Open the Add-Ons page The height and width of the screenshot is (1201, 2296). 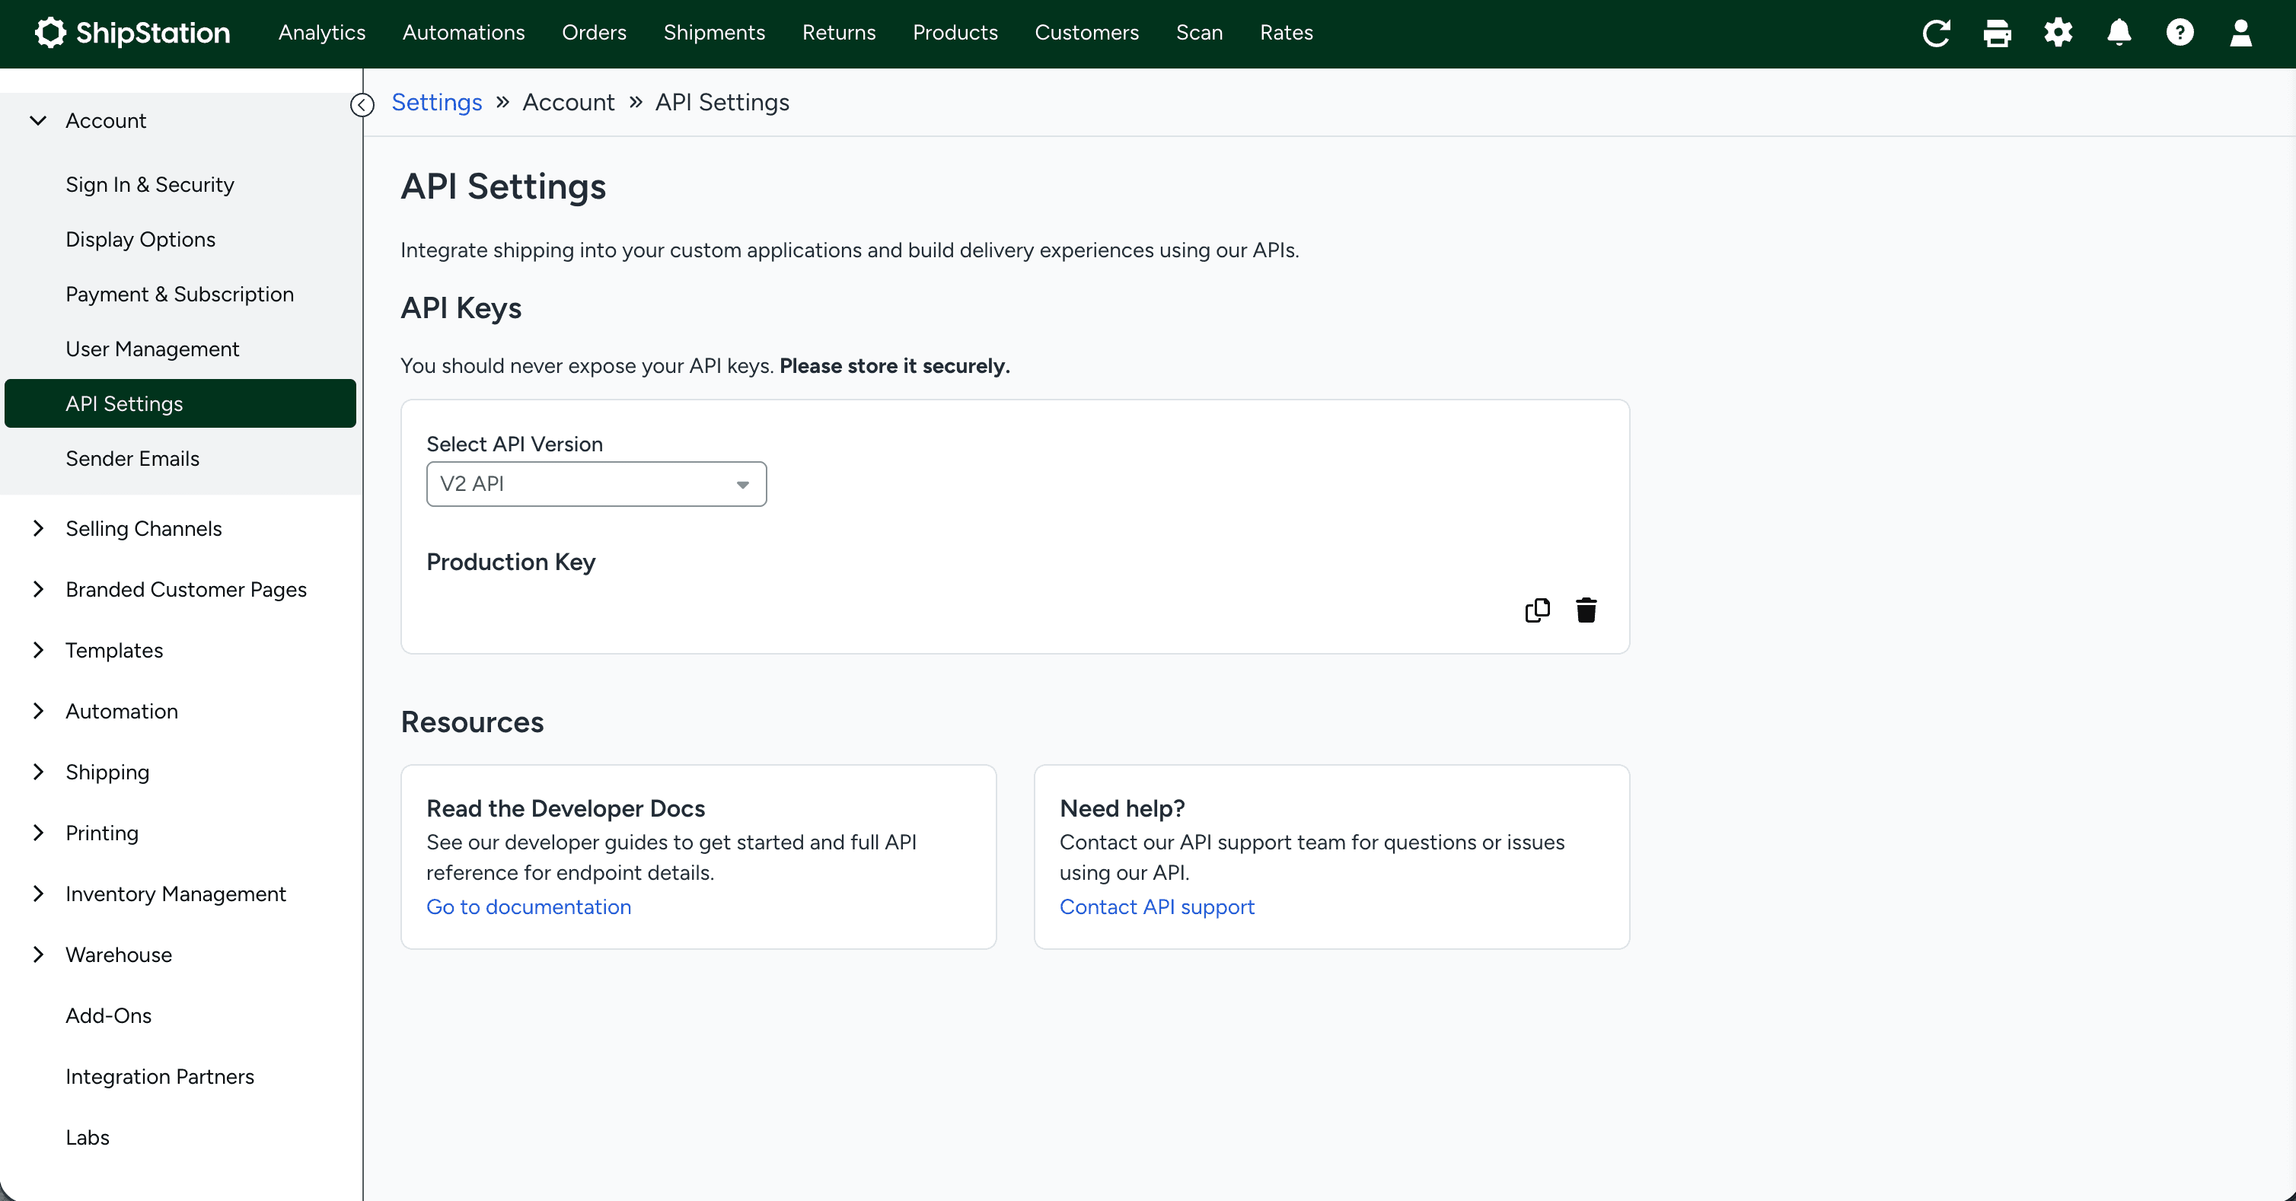109,1016
